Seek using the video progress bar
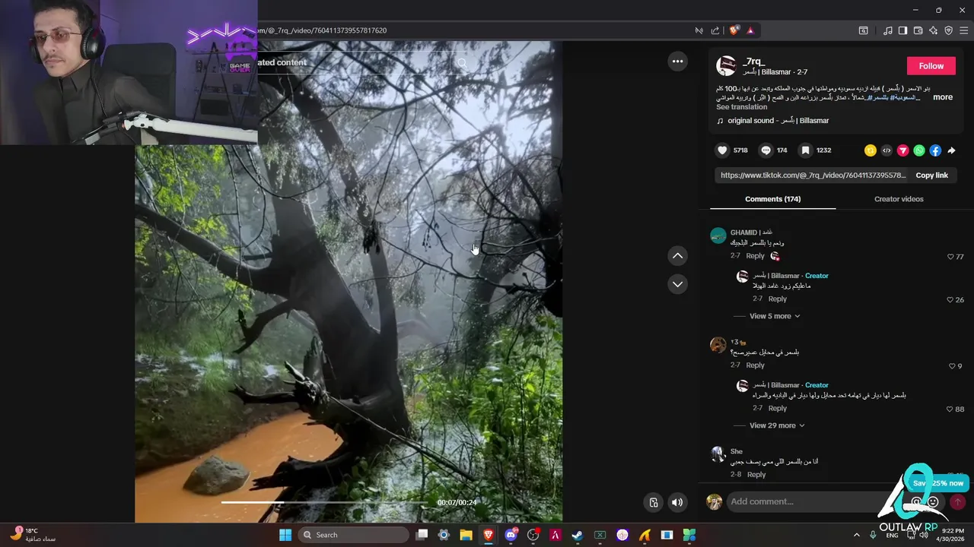 pos(326,502)
